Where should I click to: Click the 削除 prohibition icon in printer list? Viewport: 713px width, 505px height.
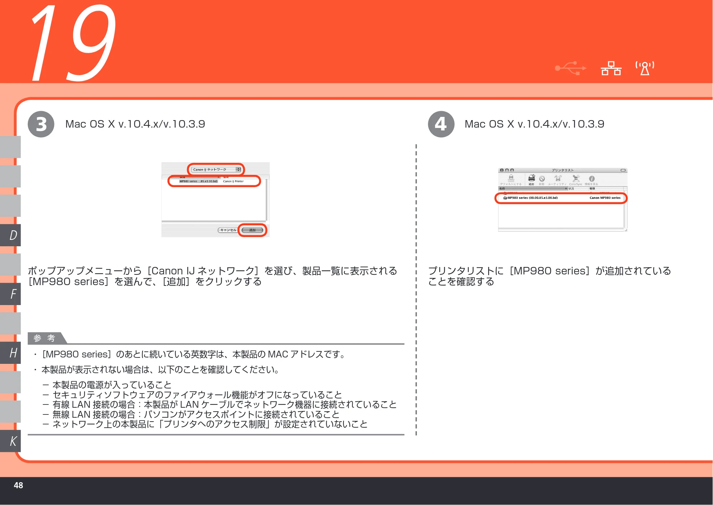(x=542, y=179)
